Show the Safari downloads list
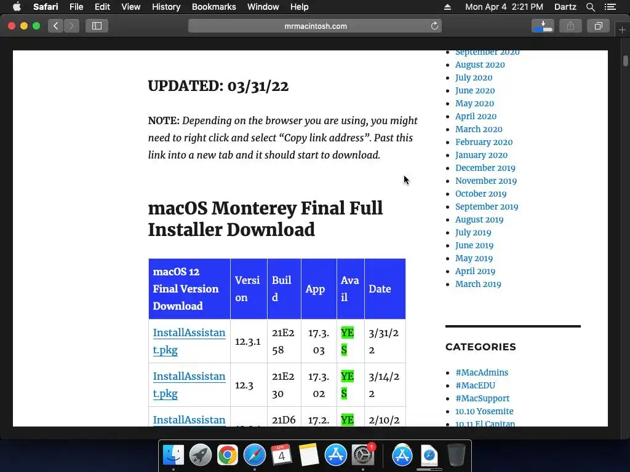630x472 pixels. [x=543, y=26]
